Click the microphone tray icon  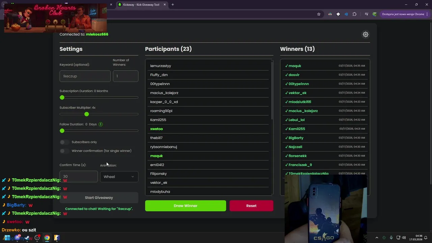coord(391,238)
